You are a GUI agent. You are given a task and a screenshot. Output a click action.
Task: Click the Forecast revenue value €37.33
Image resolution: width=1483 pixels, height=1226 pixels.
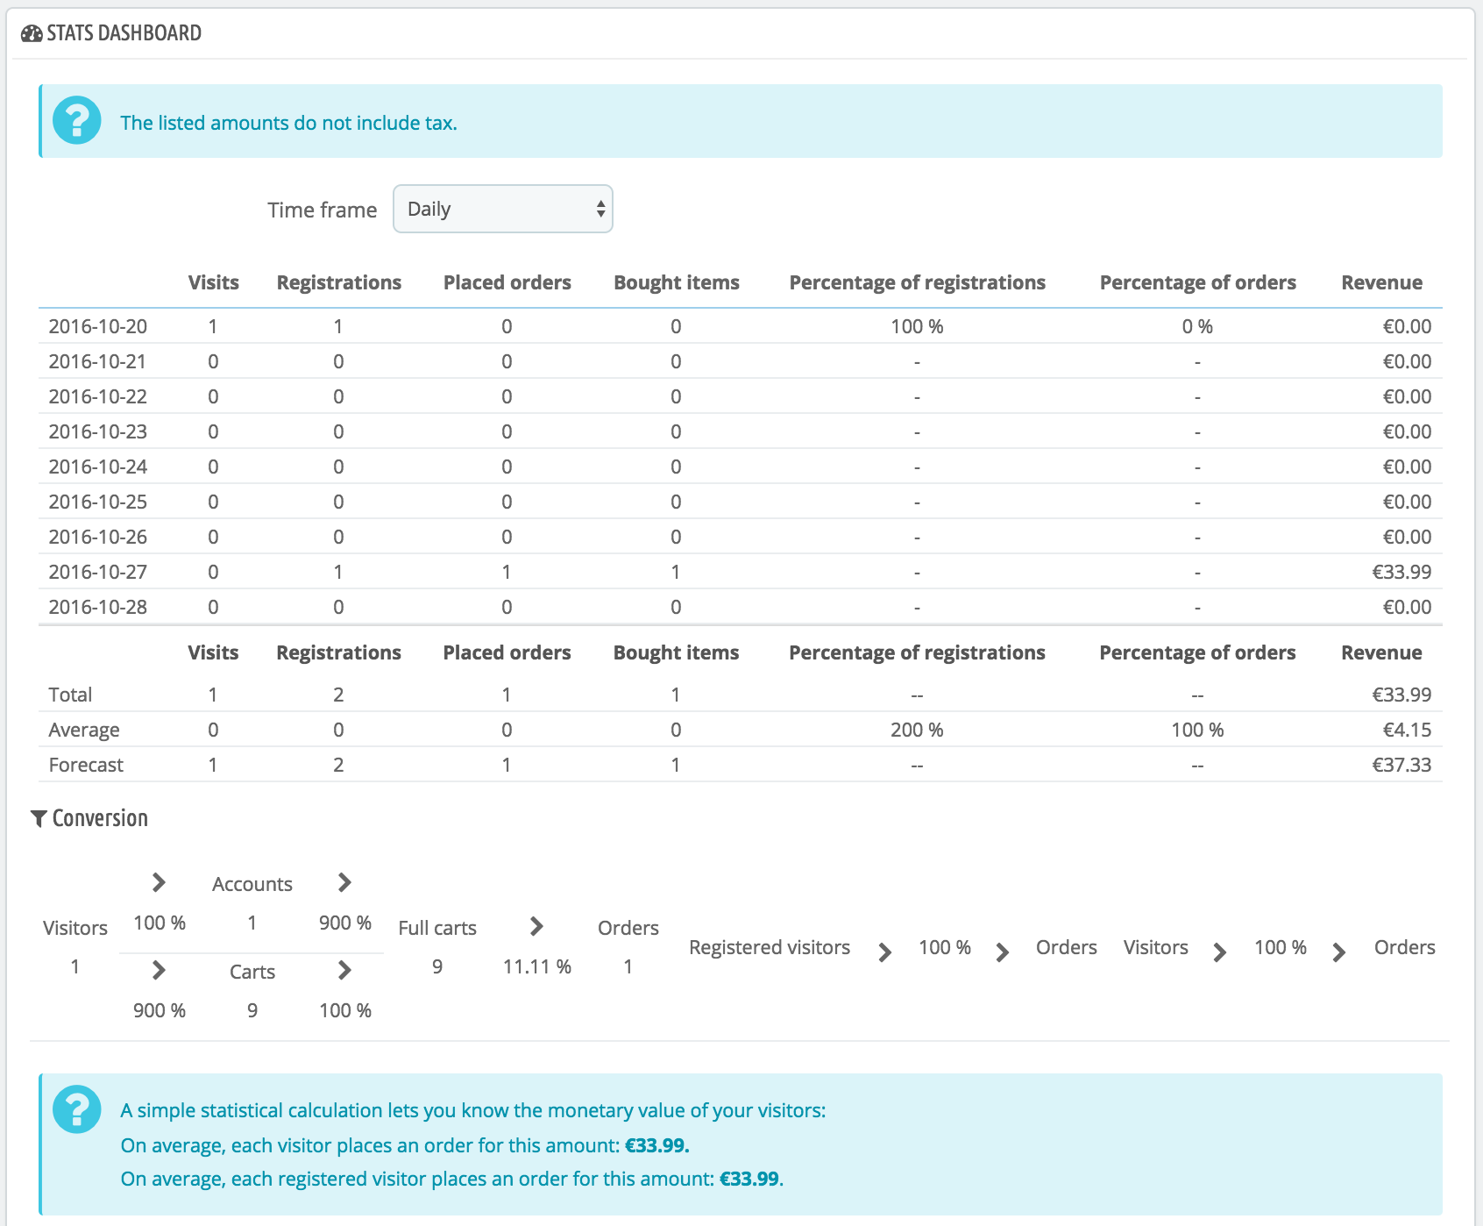[1401, 765]
